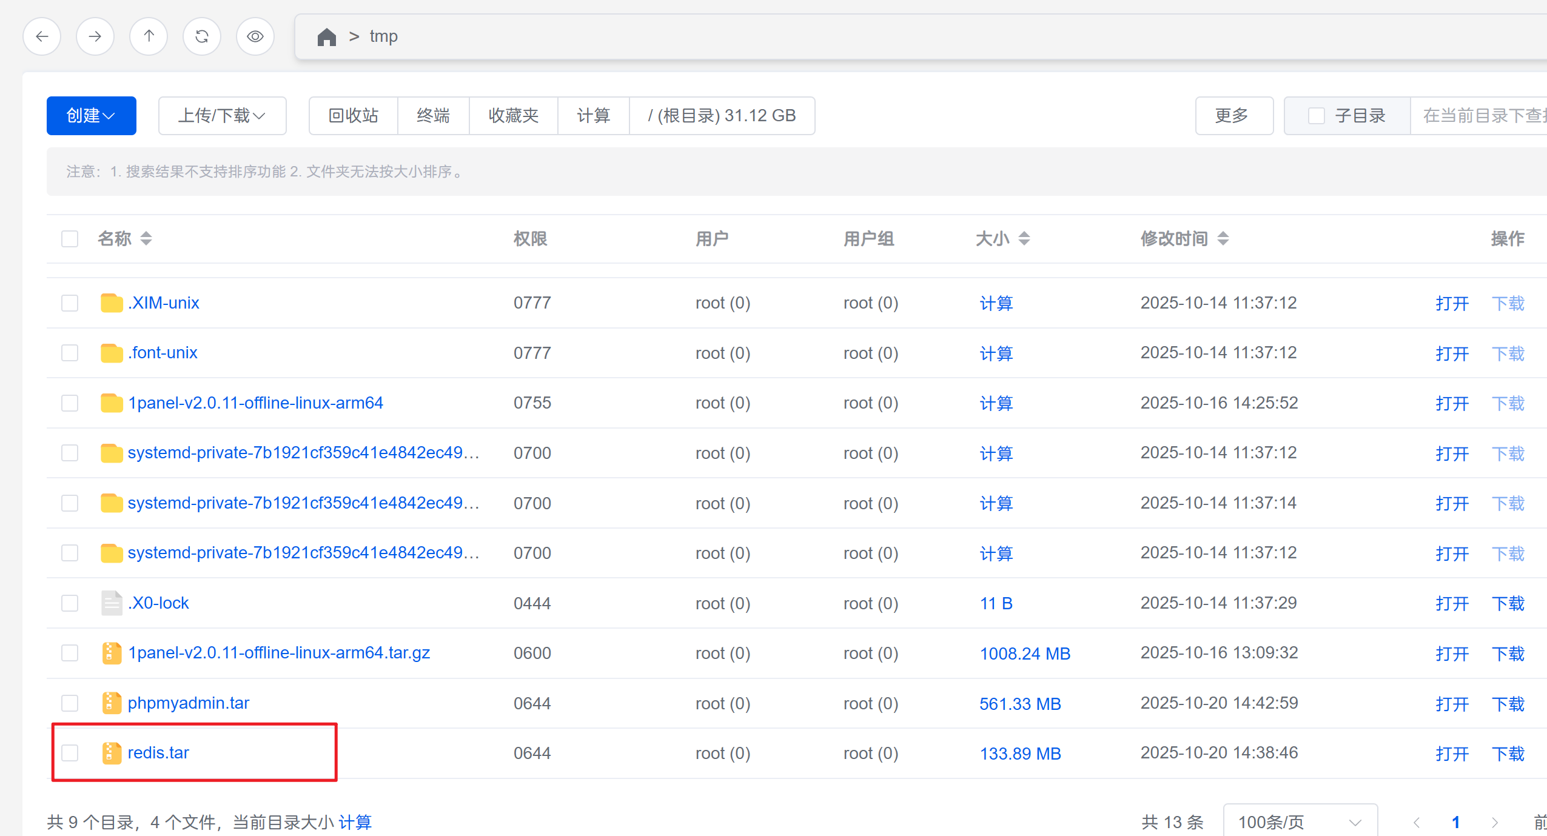Open the 创建 create dropdown

(x=91, y=116)
